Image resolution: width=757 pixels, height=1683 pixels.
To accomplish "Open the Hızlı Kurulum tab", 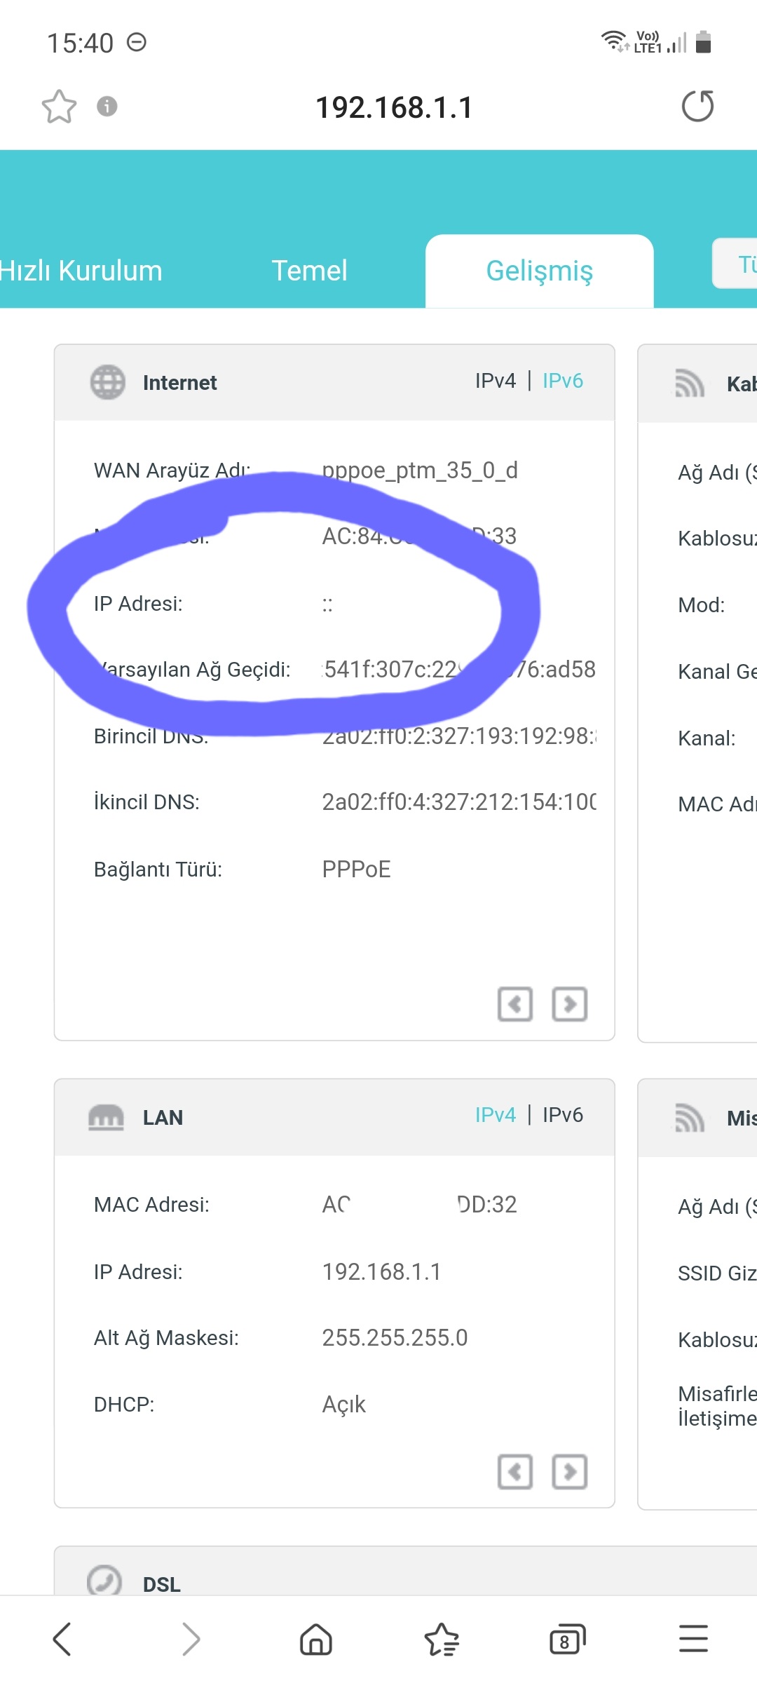I will 81,271.
